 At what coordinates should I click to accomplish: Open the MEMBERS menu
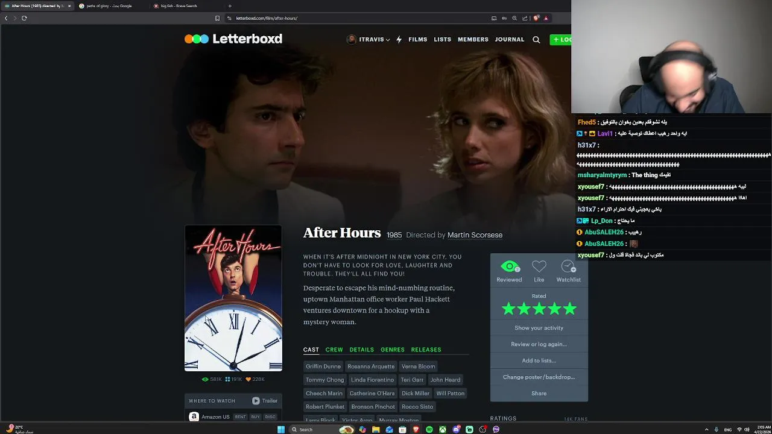(473, 39)
